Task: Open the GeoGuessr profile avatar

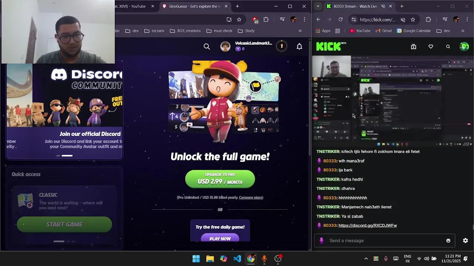Action: click(225, 46)
